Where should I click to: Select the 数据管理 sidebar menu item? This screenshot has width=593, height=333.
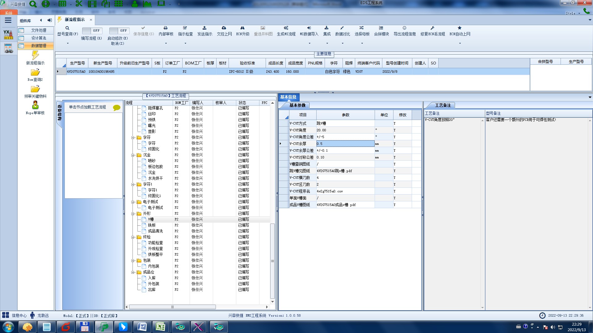(39, 46)
